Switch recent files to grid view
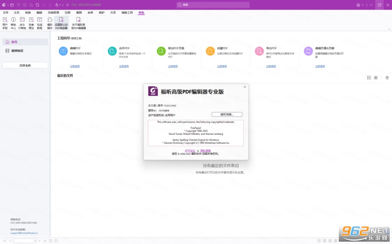The image size is (392, 244). (376, 78)
